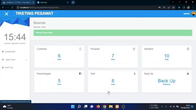Click the sidebar Back Up download icon
The height and width of the screenshot is (110, 196).
[3, 67]
